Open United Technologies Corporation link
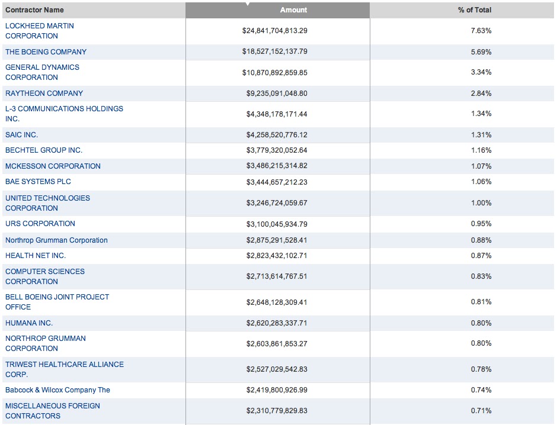557x425 pixels. [x=47, y=203]
